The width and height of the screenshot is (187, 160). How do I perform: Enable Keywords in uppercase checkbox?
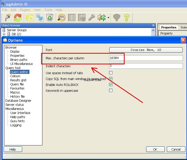pyautogui.click(x=111, y=90)
